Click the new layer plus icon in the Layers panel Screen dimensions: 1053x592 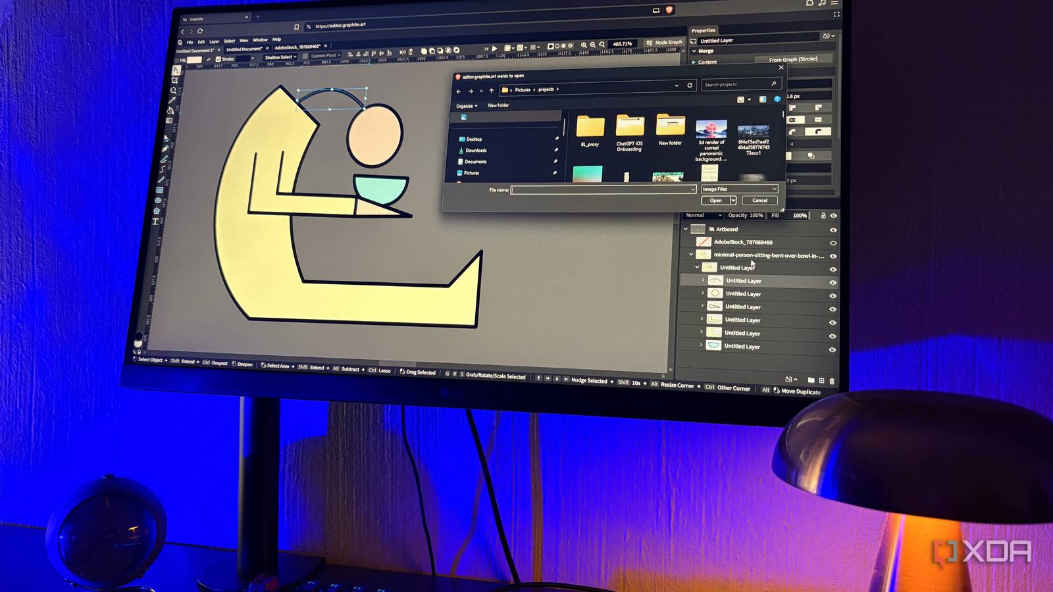821,380
